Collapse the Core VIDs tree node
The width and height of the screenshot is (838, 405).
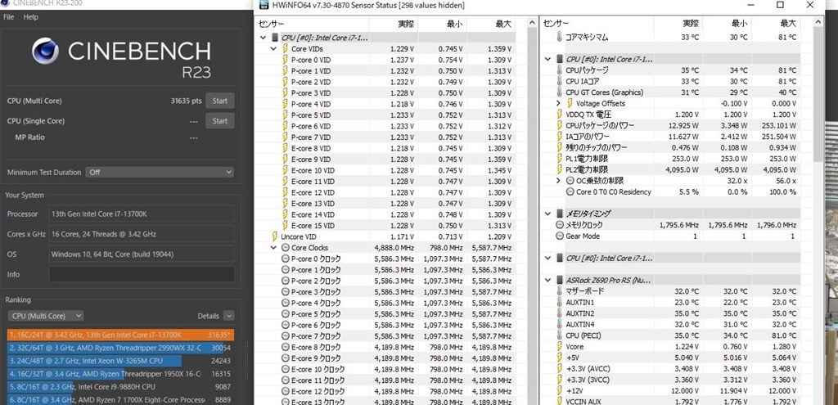pyautogui.click(x=273, y=48)
